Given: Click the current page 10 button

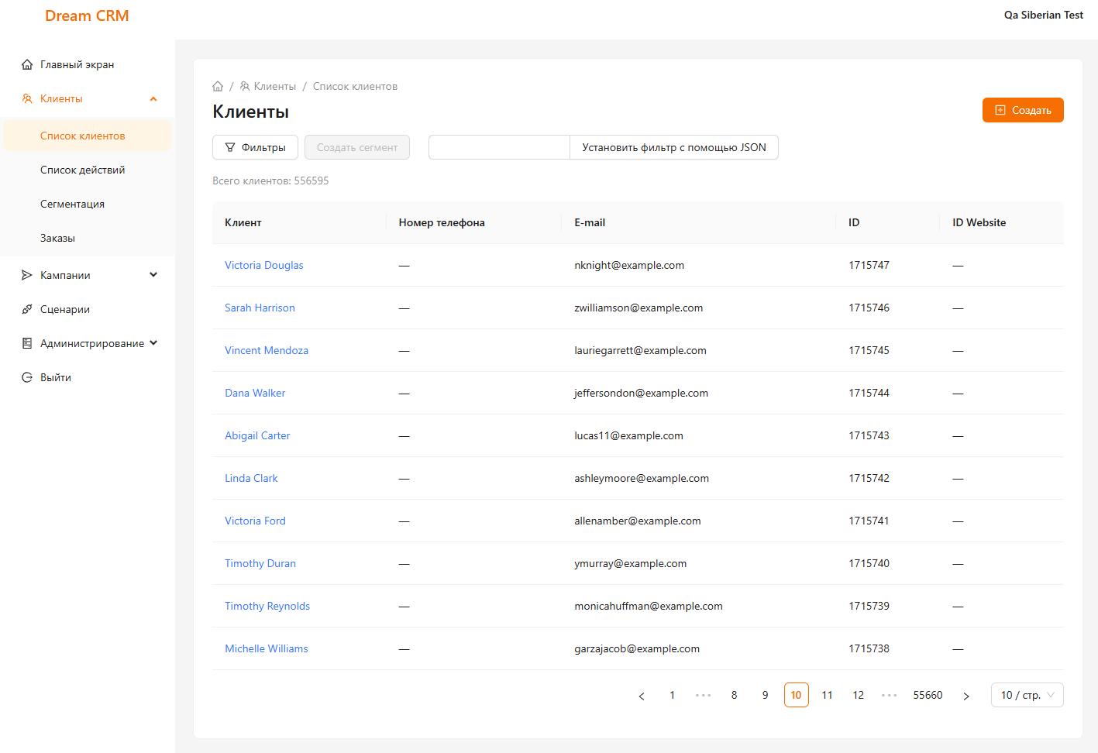Looking at the screenshot, I should point(797,695).
